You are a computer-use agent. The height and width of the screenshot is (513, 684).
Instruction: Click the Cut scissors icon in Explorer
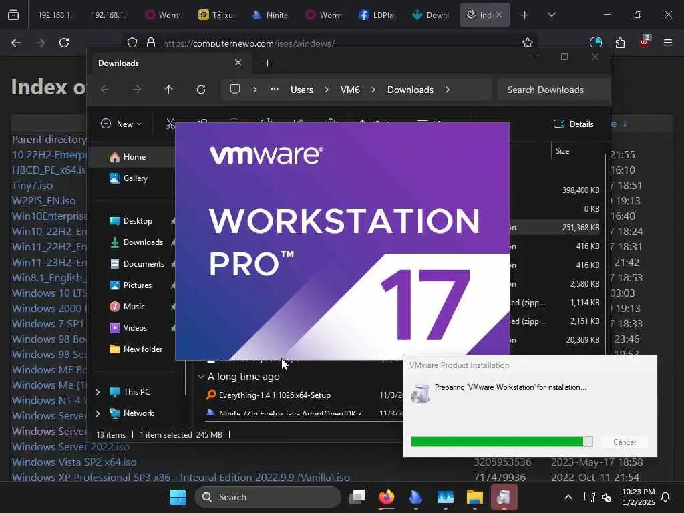point(170,124)
